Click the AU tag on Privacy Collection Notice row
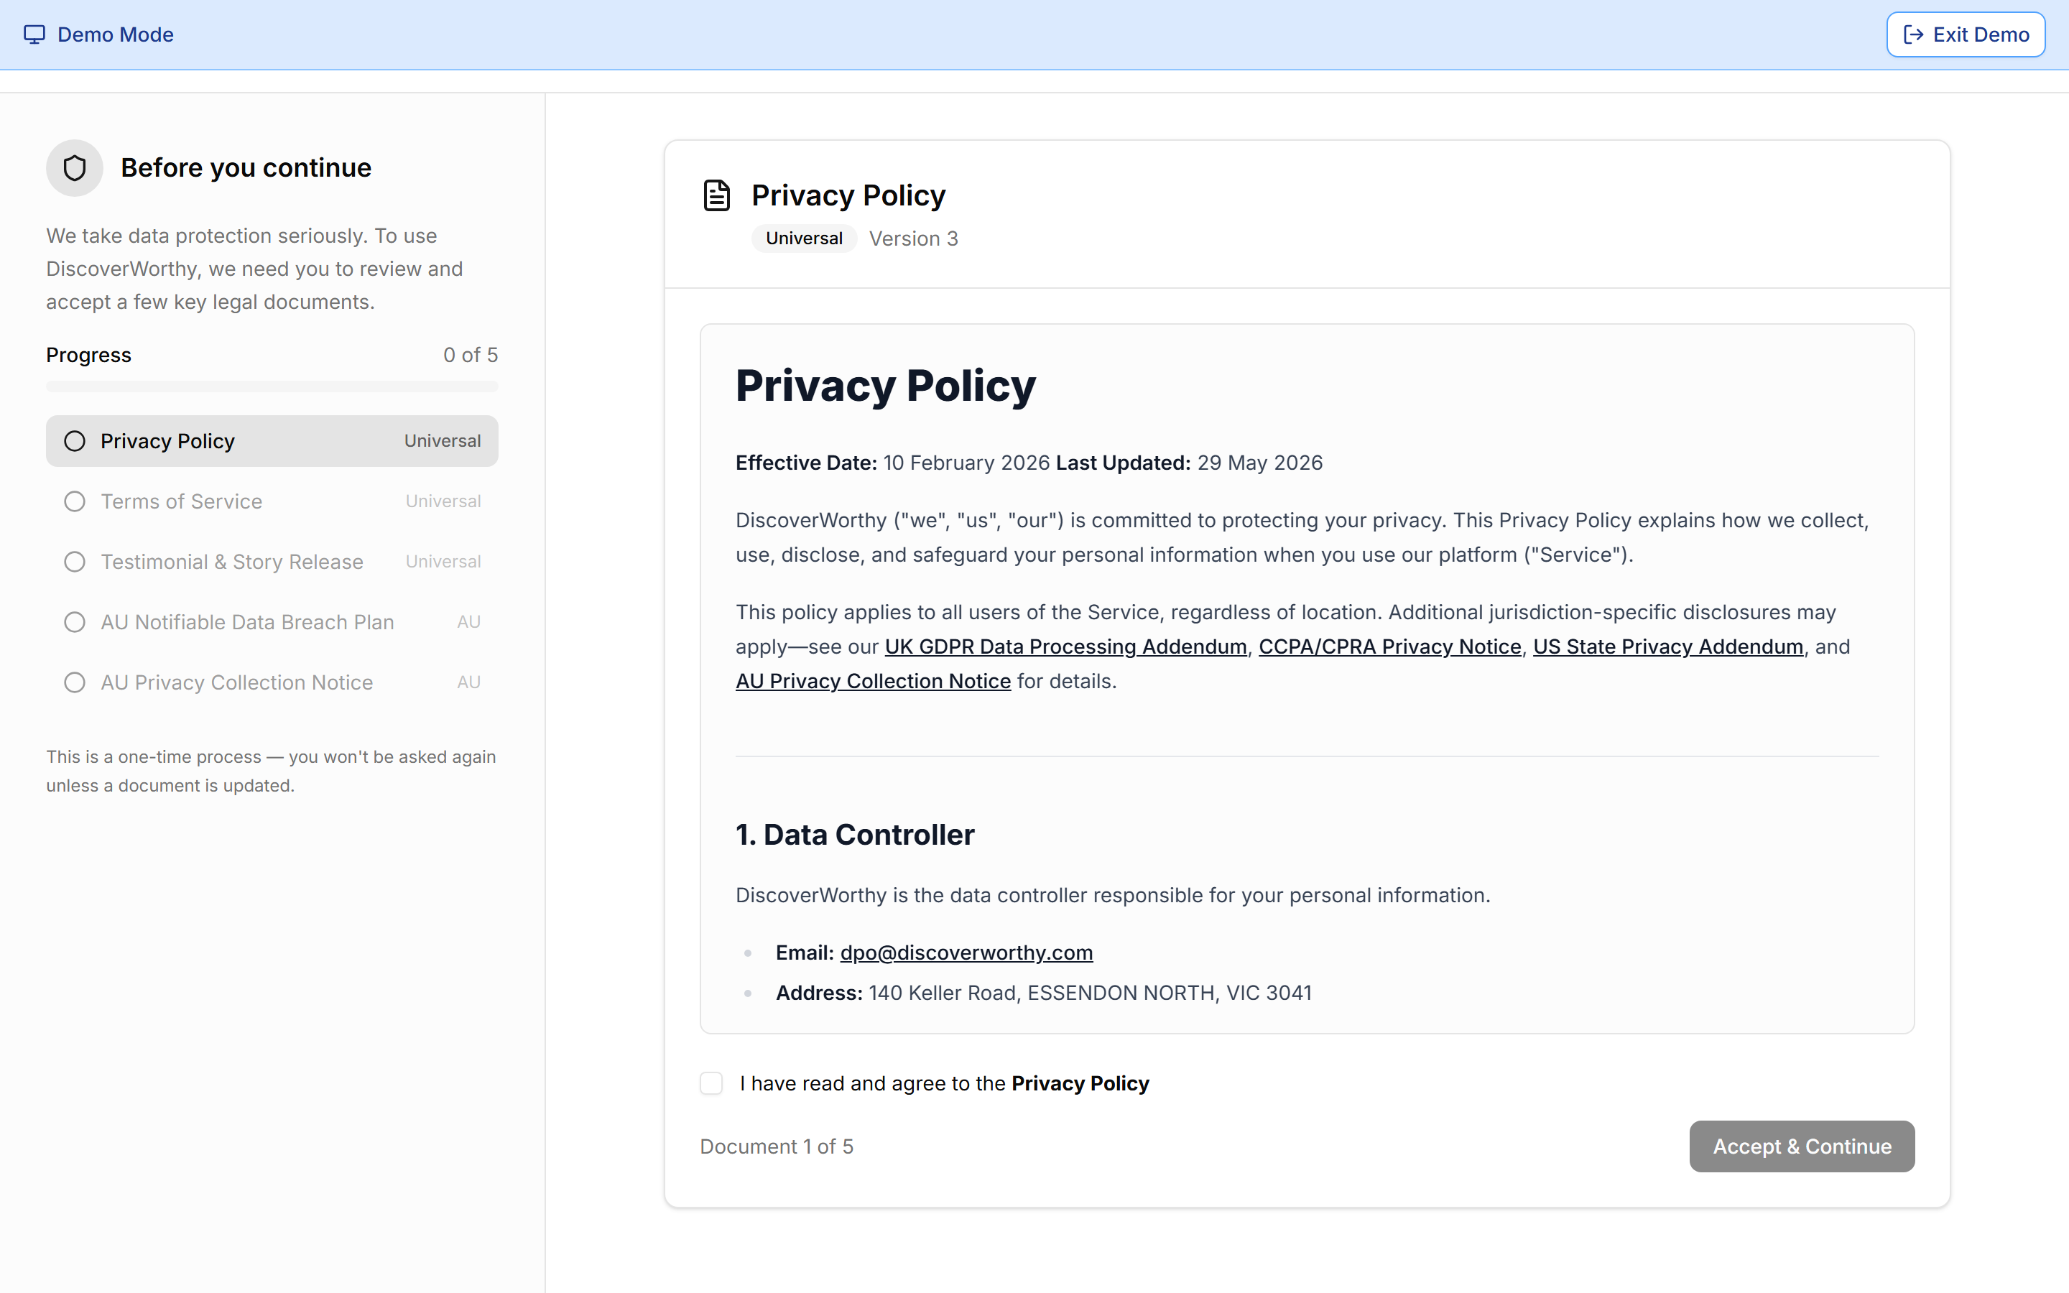This screenshot has width=2069, height=1293. click(468, 682)
